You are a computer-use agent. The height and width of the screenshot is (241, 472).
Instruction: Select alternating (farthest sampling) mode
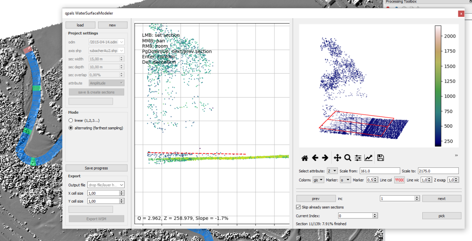(x=71, y=128)
